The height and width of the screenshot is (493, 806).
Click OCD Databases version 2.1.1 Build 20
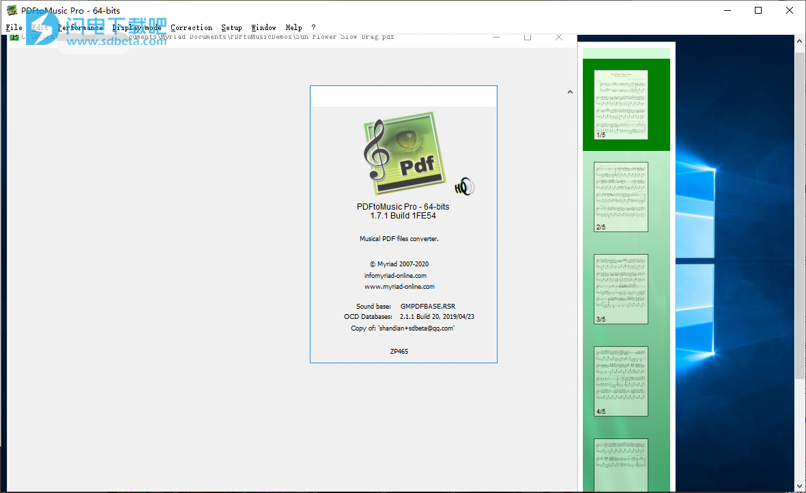[437, 317]
